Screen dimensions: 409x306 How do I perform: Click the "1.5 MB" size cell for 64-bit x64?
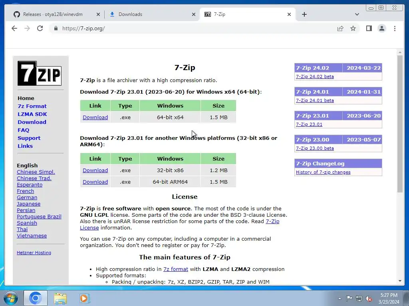pos(218,118)
